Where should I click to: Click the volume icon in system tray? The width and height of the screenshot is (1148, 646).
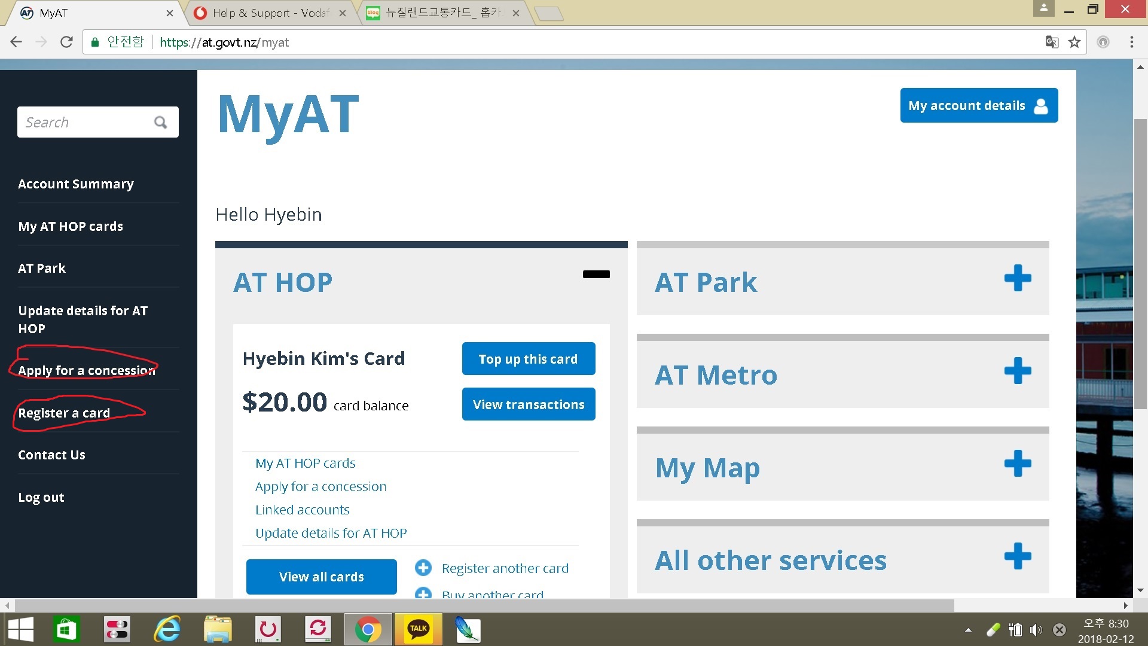[1036, 630]
